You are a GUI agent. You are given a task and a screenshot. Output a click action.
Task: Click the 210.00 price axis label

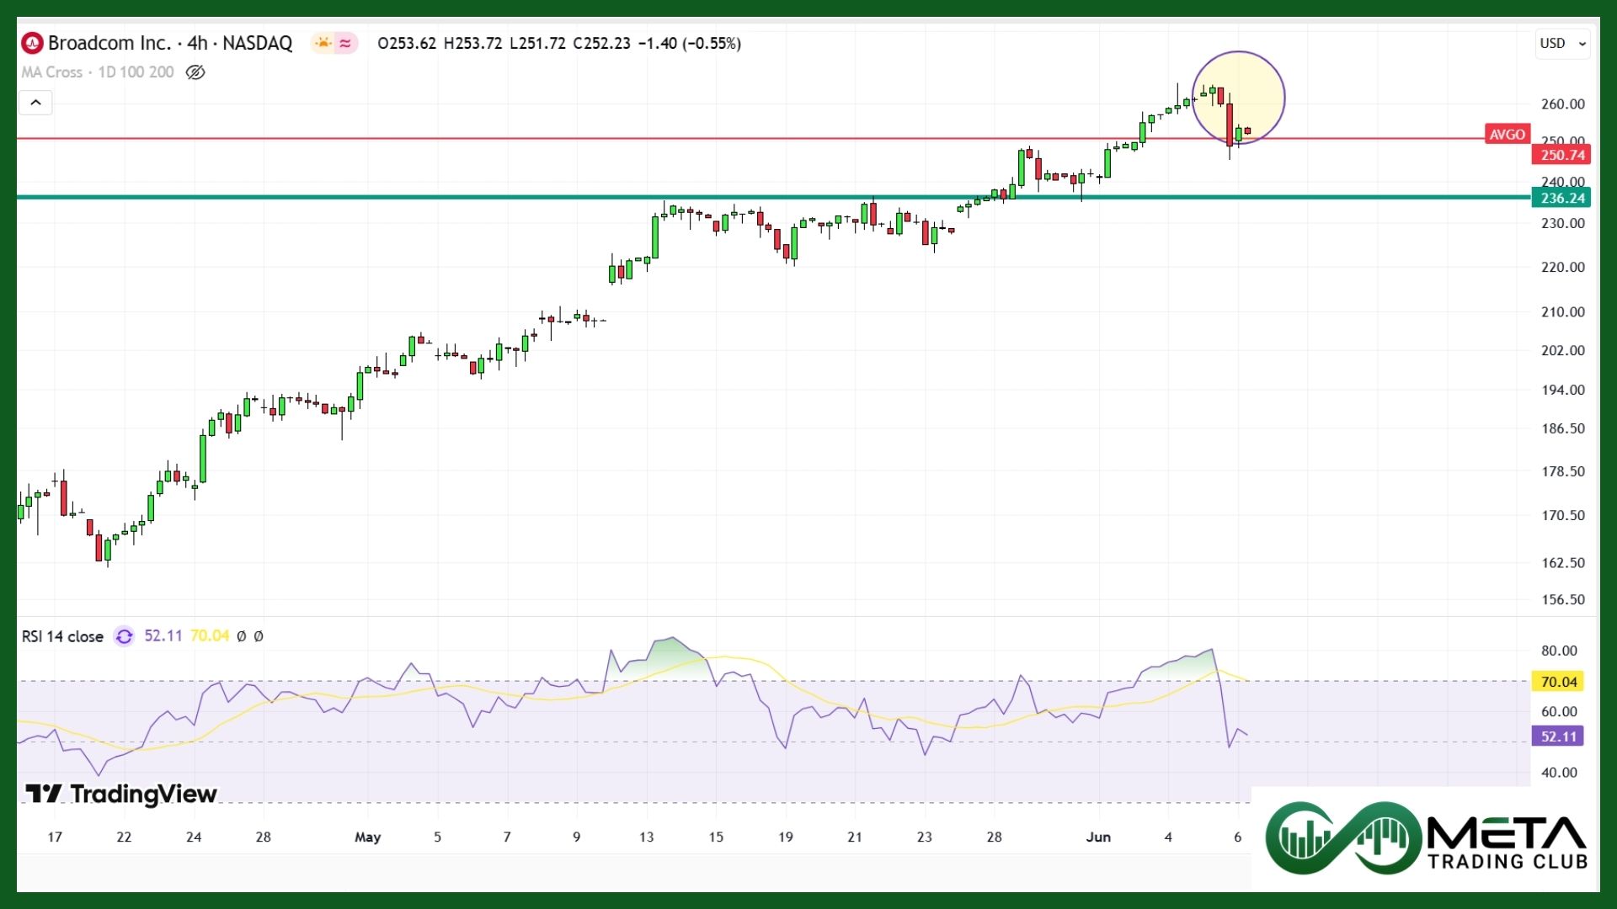(1562, 312)
